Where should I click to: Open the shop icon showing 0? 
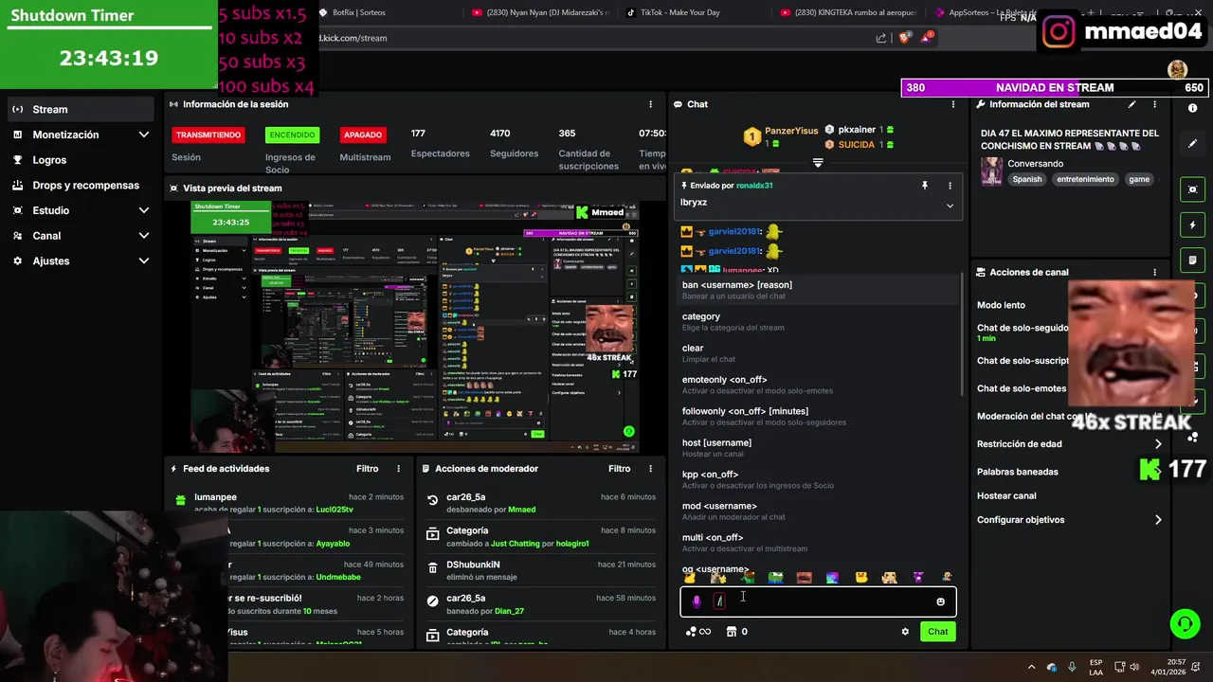coord(736,632)
